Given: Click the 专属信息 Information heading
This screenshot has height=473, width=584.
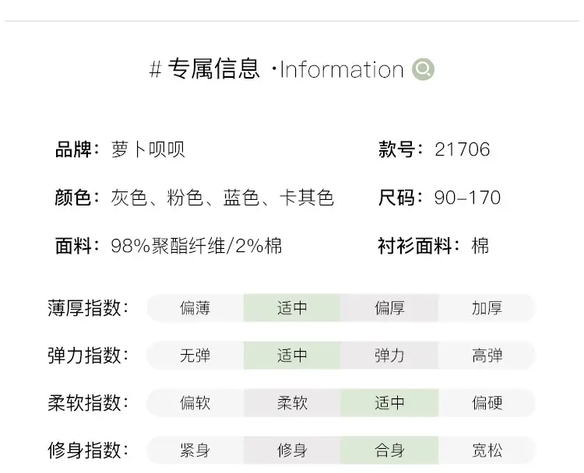Looking at the screenshot, I should [276, 68].
